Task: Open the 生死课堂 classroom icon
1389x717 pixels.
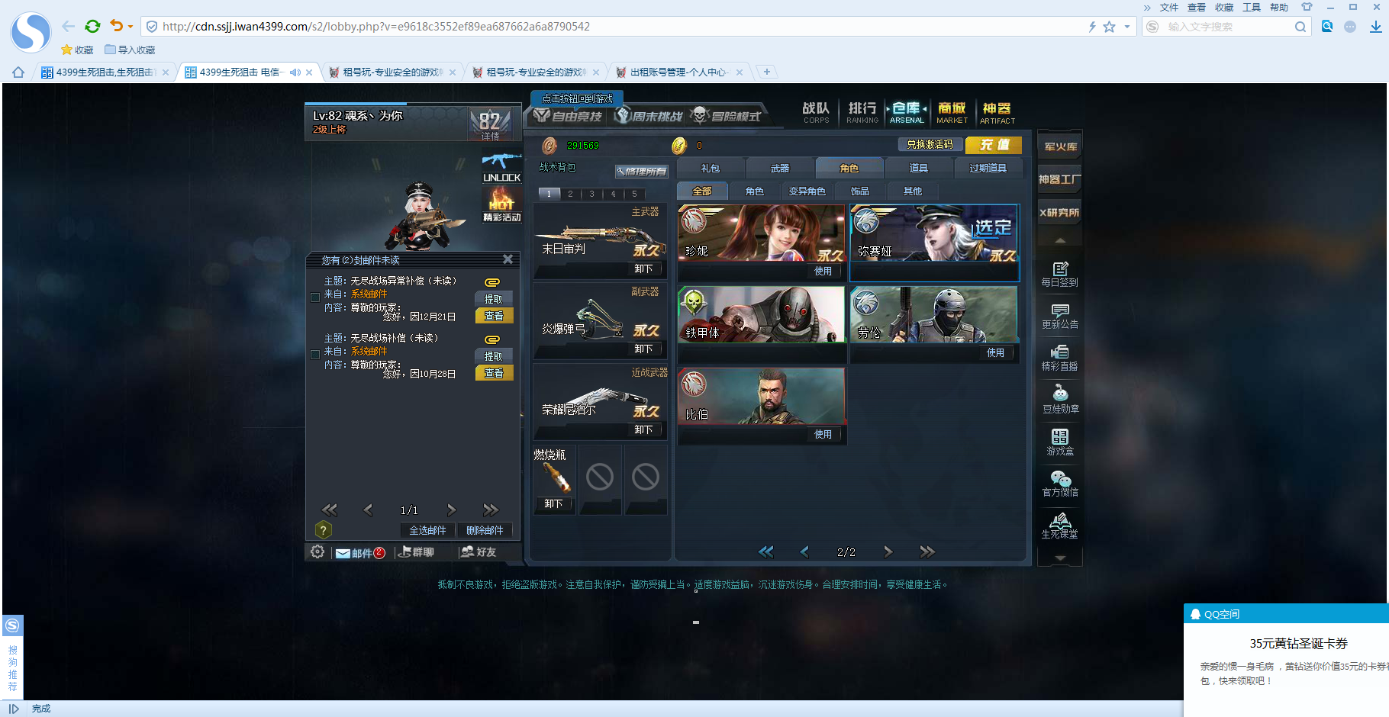Action: click(1060, 526)
